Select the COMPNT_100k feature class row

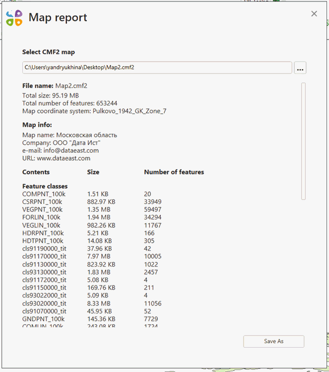coord(44,194)
